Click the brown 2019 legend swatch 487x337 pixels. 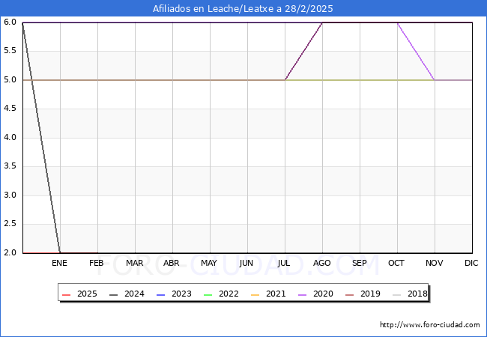[350, 294]
